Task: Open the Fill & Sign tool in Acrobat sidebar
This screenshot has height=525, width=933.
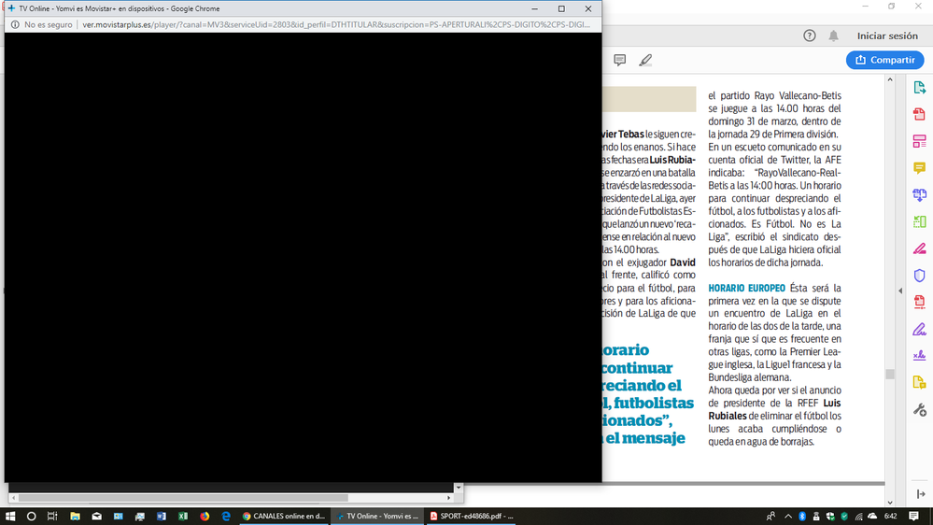Action: [919, 329]
